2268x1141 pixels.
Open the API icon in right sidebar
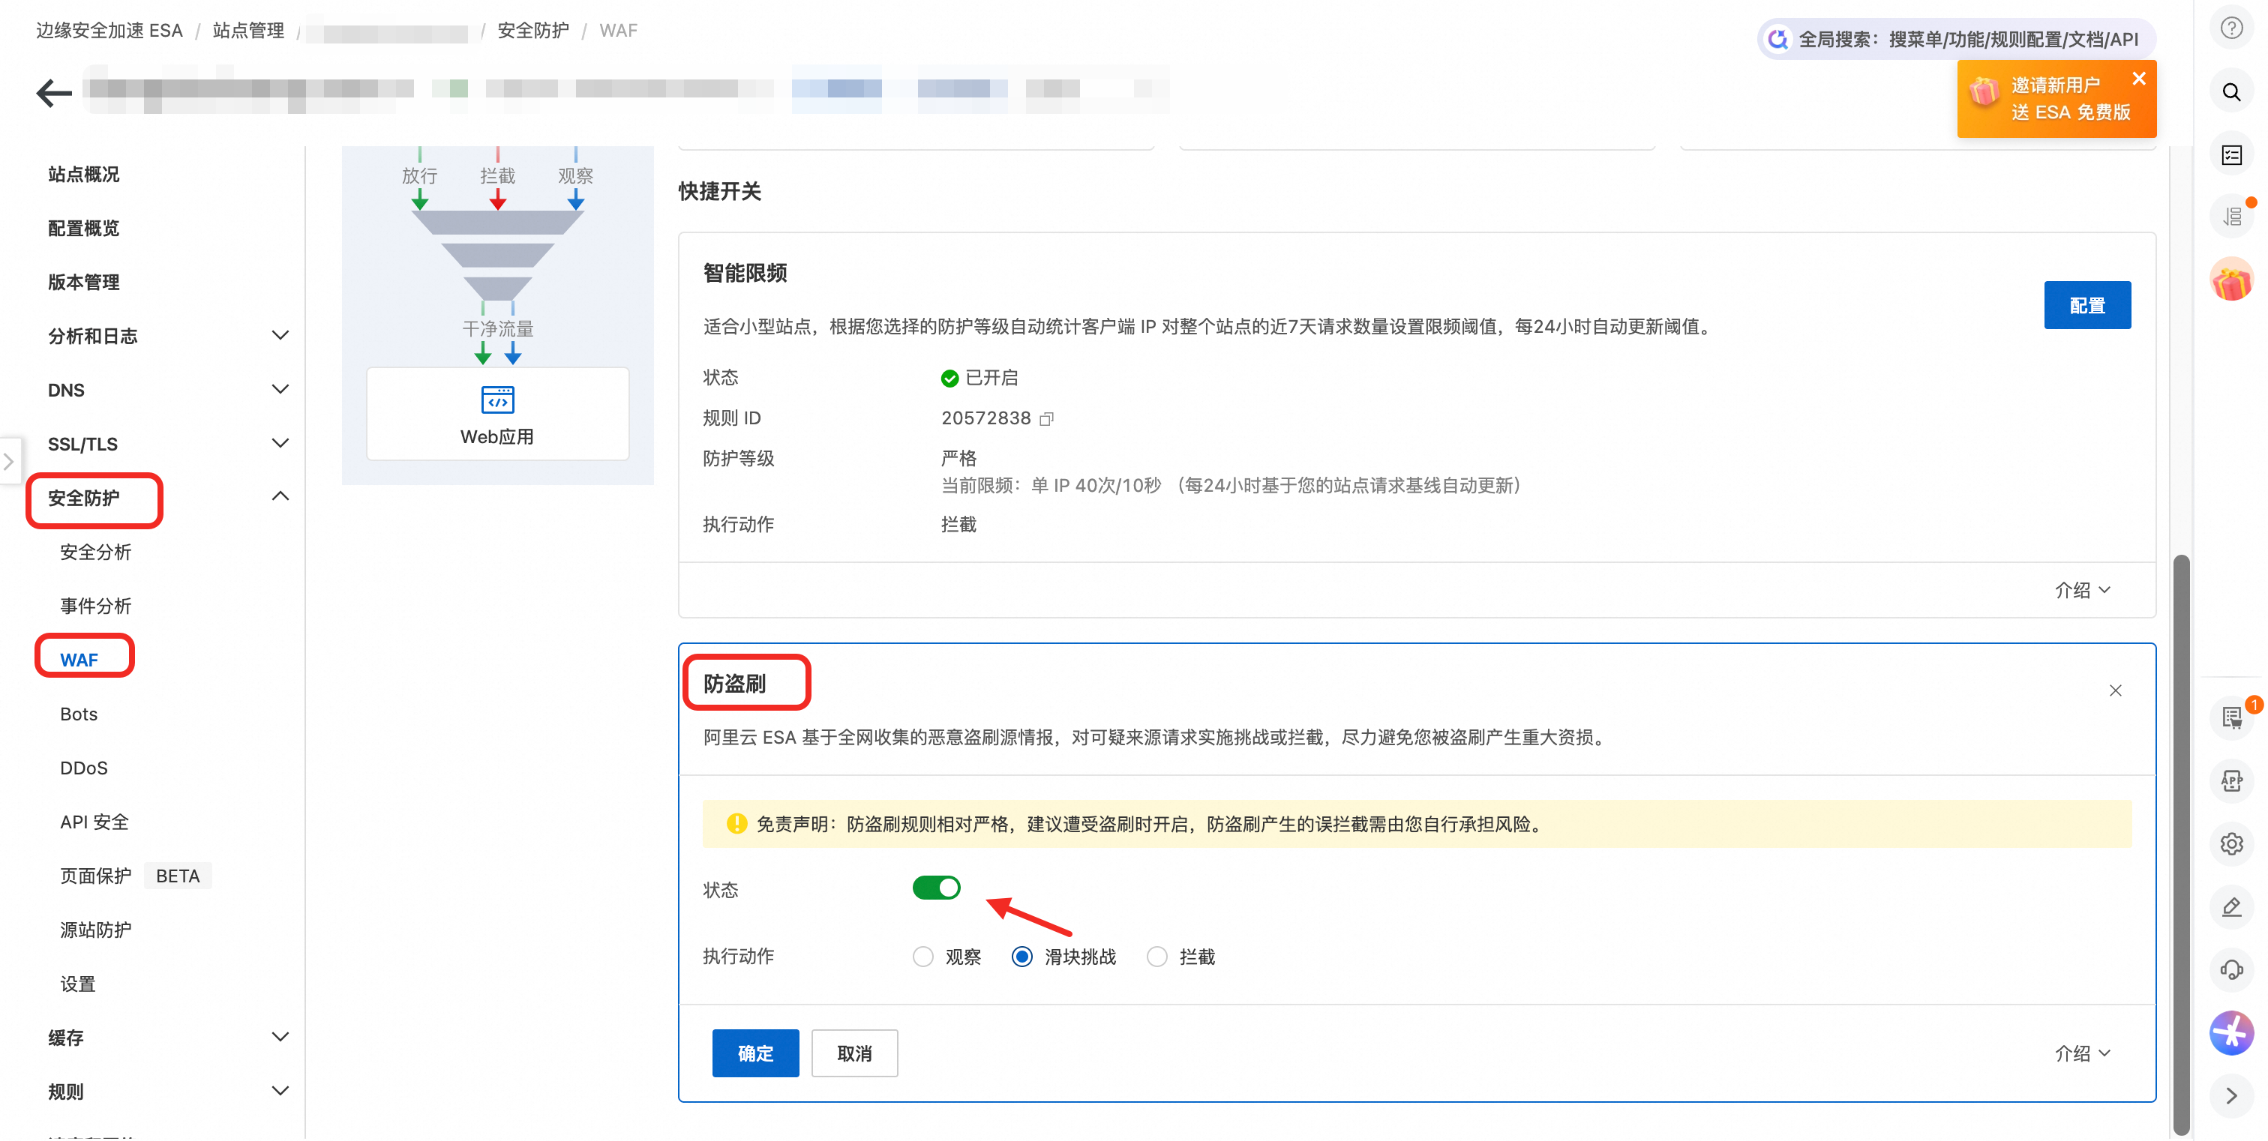pos(2231,780)
